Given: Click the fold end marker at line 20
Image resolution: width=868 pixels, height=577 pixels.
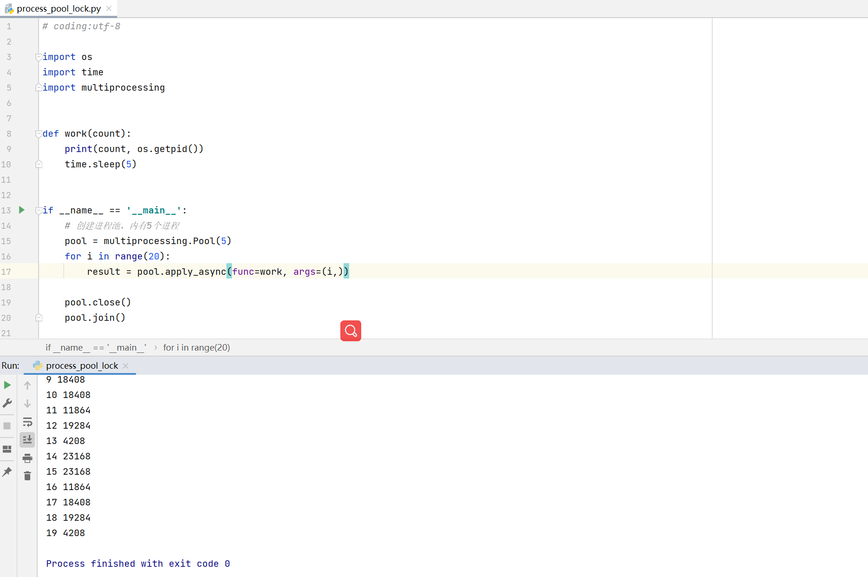Looking at the screenshot, I should [39, 318].
